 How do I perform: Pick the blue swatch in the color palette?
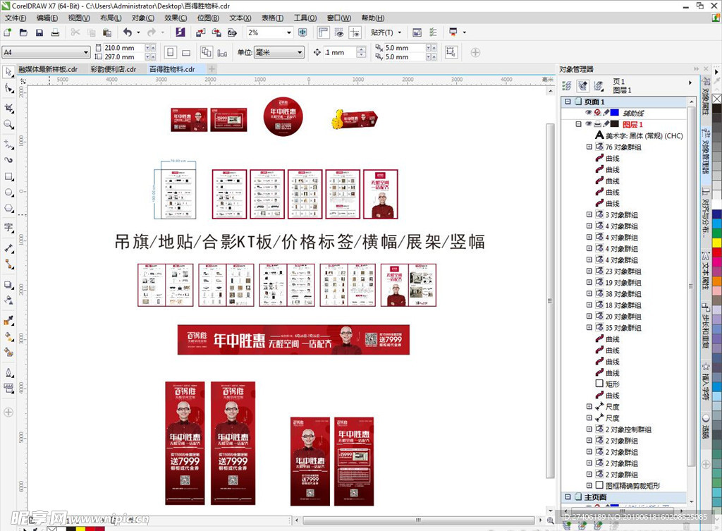coord(717,214)
